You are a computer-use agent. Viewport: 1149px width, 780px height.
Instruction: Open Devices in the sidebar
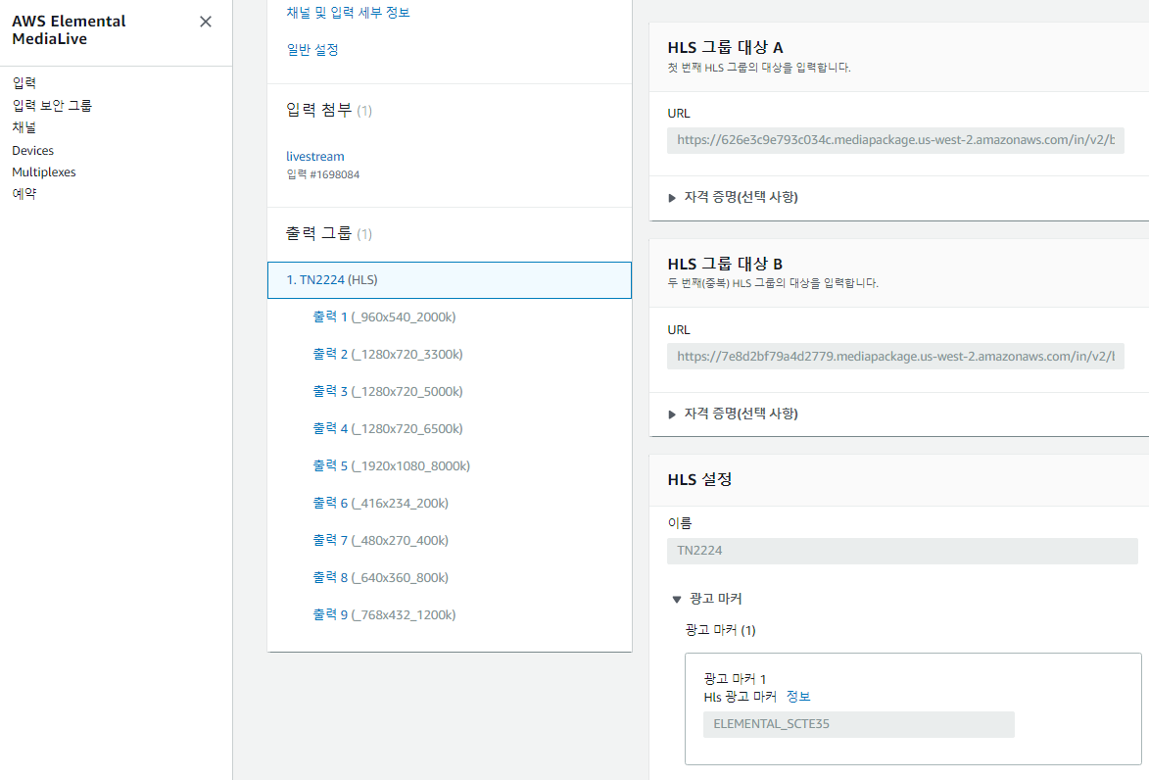click(x=33, y=150)
